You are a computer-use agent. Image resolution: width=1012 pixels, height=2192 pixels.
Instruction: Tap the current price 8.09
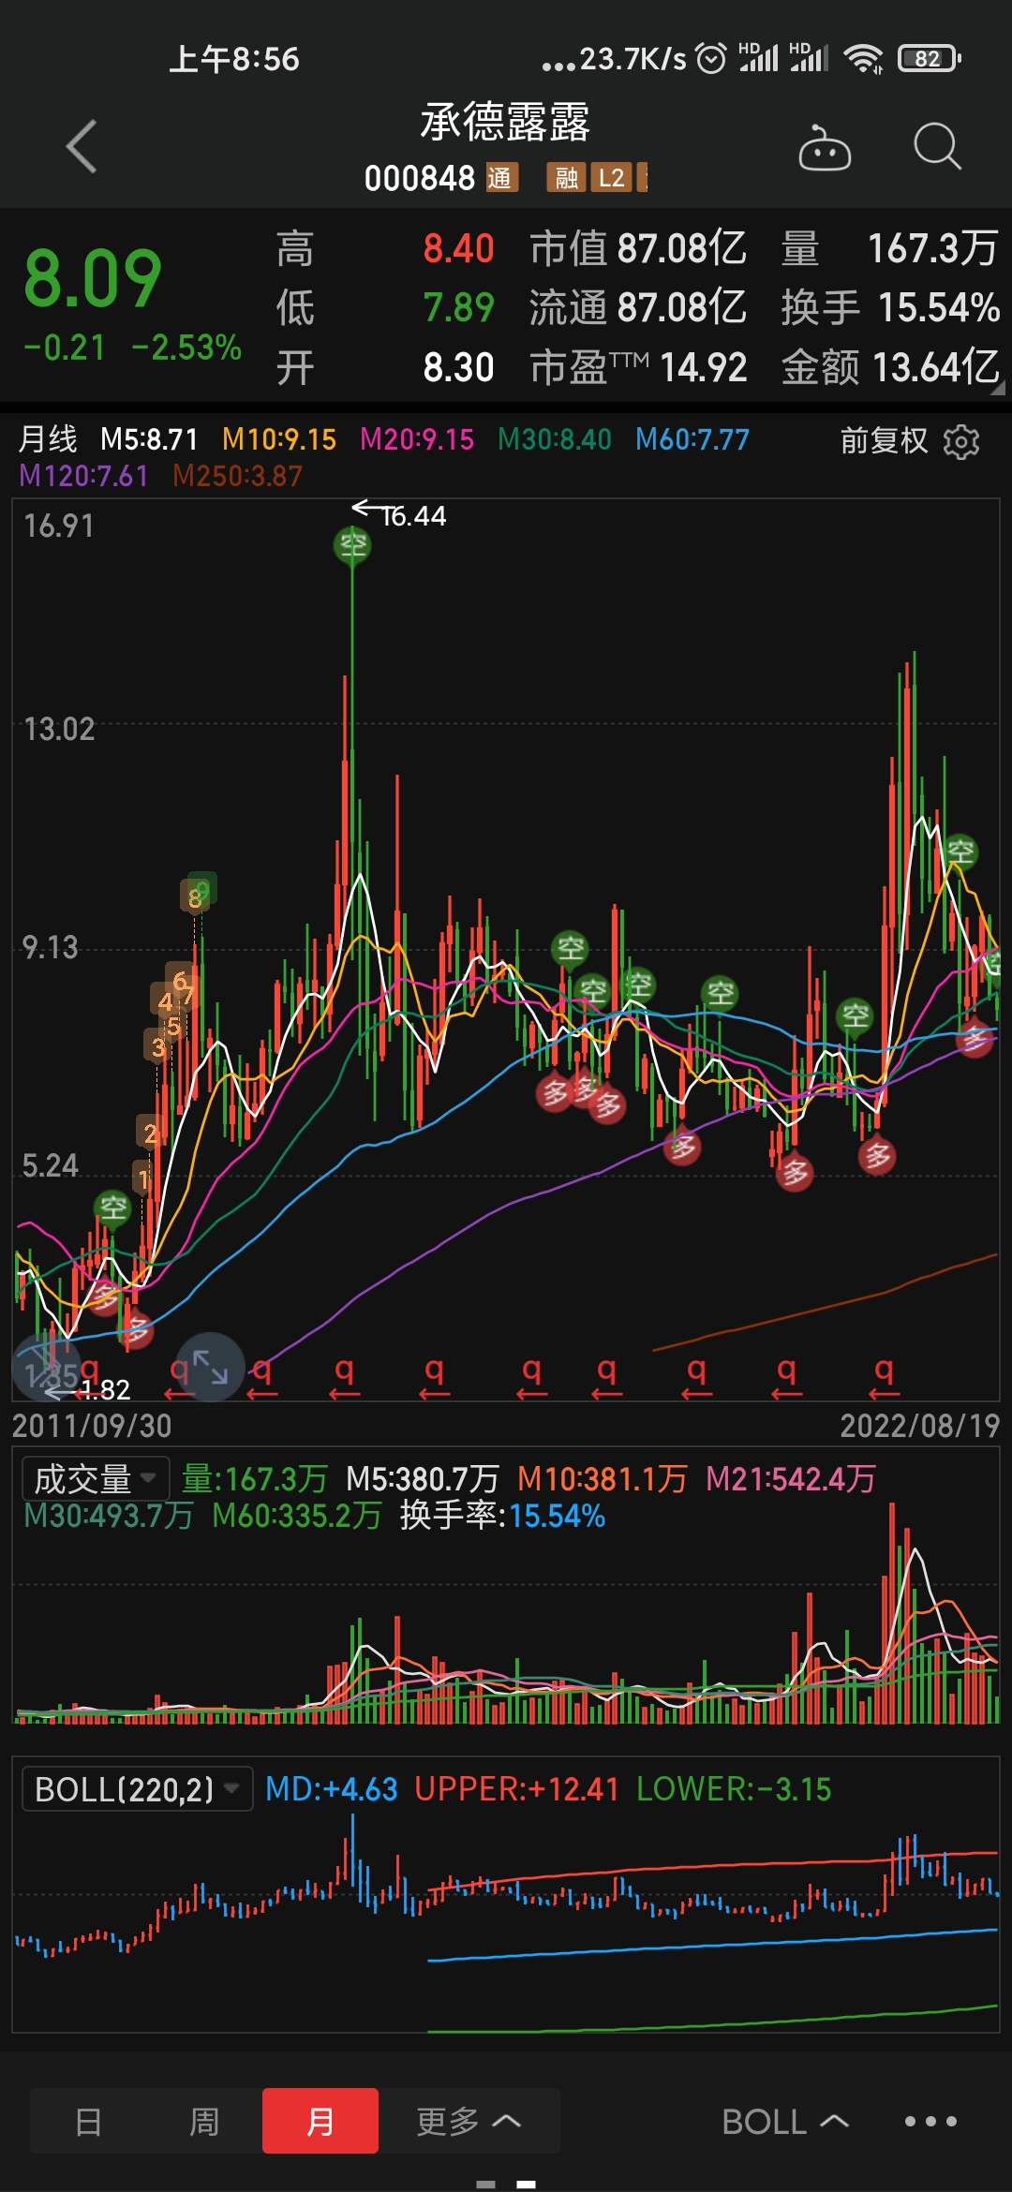93,279
